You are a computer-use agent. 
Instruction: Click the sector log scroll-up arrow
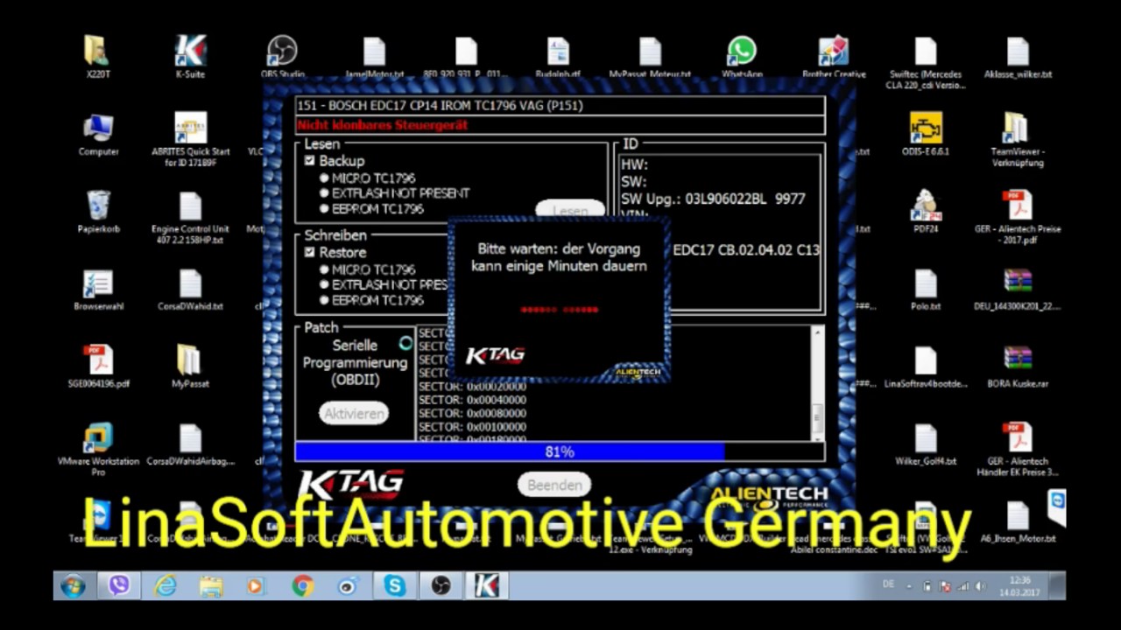point(818,332)
